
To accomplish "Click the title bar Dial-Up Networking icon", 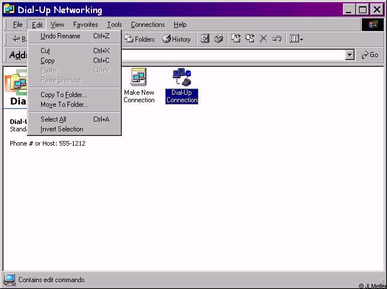I will tap(9, 9).
